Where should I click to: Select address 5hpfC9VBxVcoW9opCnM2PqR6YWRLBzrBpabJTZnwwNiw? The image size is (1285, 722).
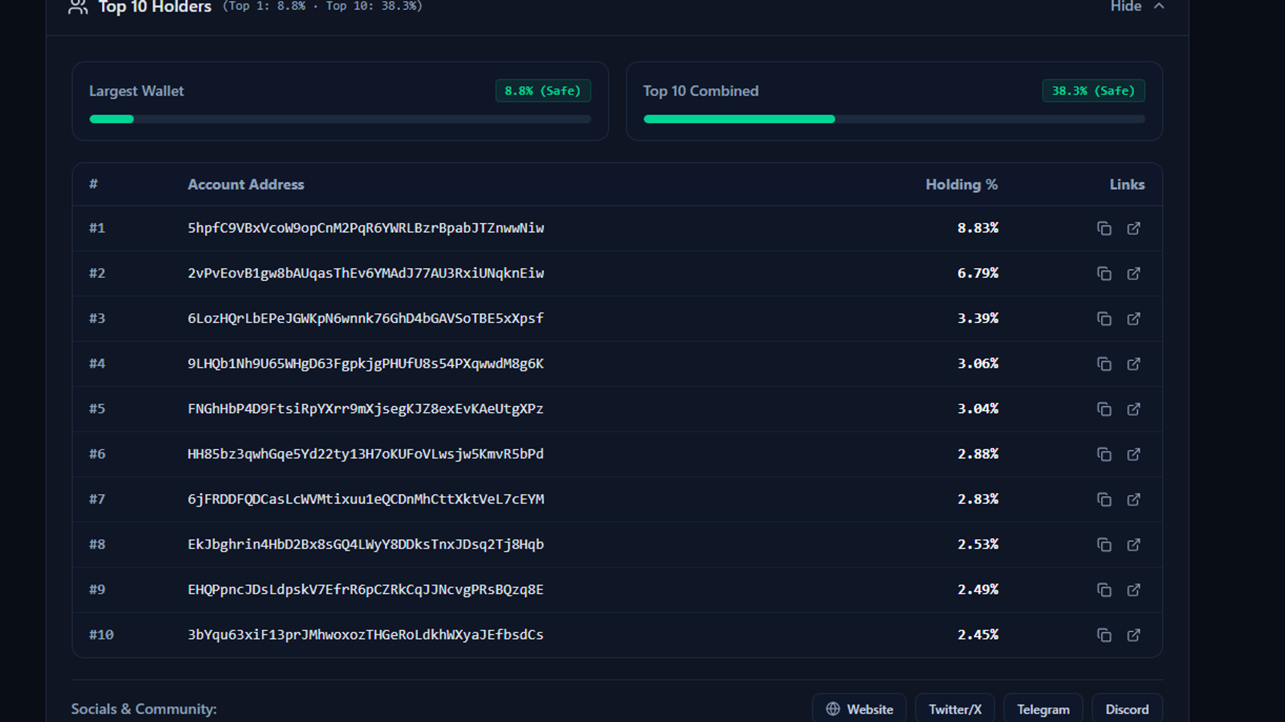coord(366,228)
